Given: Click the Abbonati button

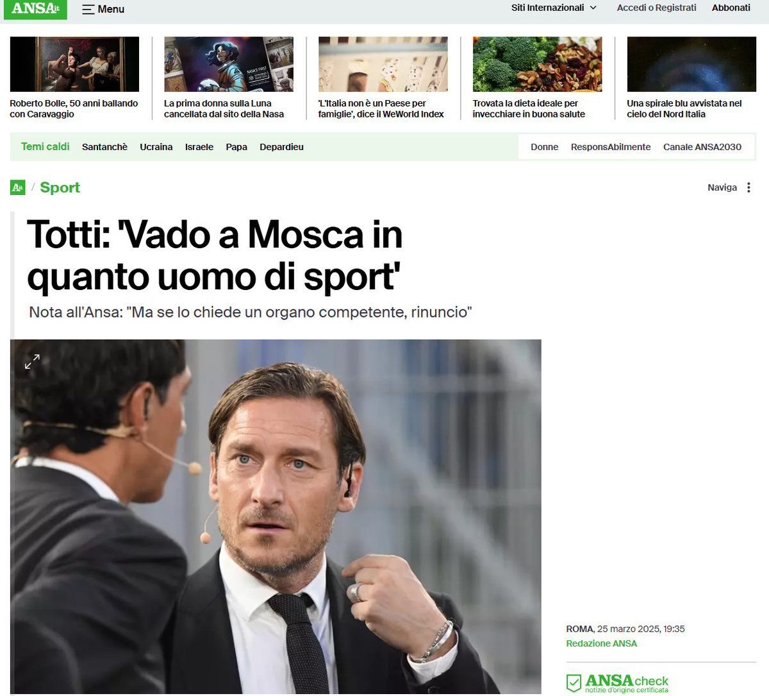Looking at the screenshot, I should pyautogui.click(x=731, y=8).
